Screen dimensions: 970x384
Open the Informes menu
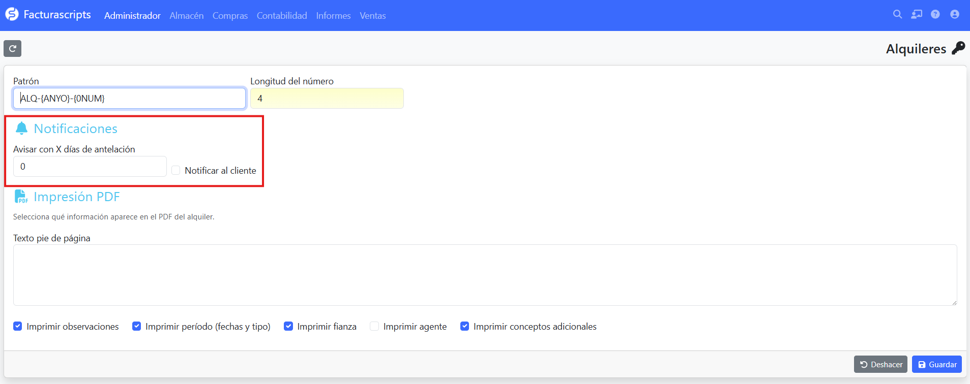click(333, 16)
